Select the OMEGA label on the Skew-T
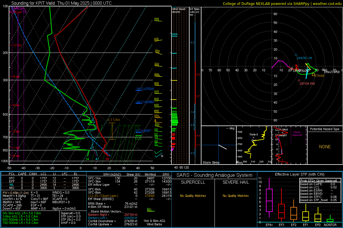The image size is (343, 228). coord(18,8)
